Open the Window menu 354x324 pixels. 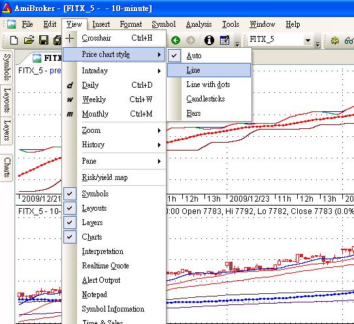point(263,24)
